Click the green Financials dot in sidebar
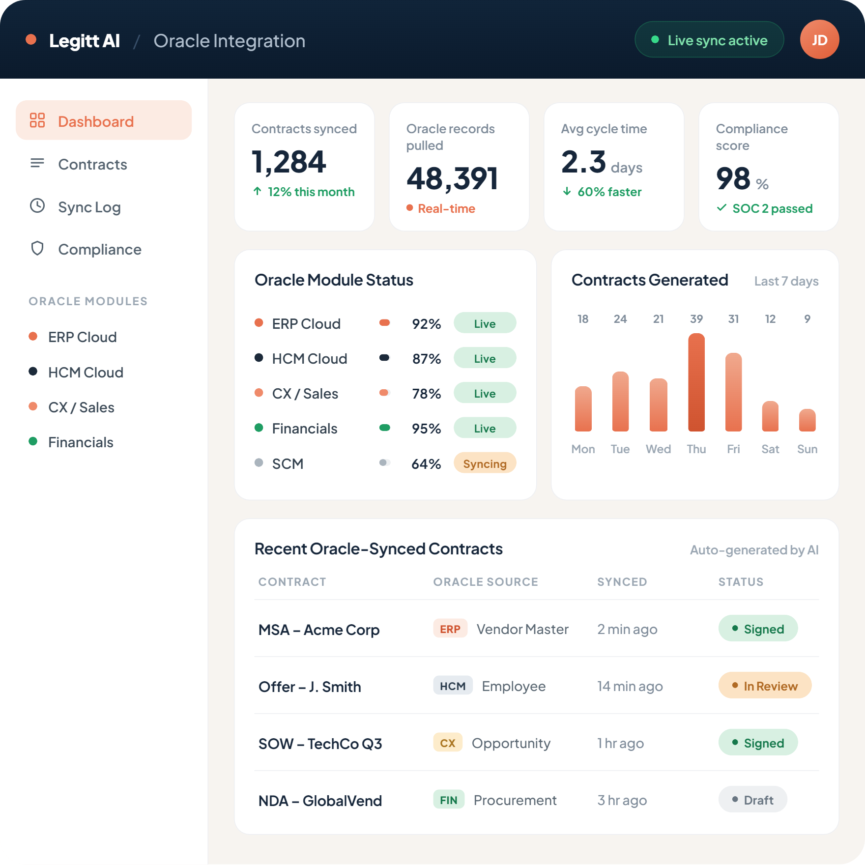 [x=33, y=441]
